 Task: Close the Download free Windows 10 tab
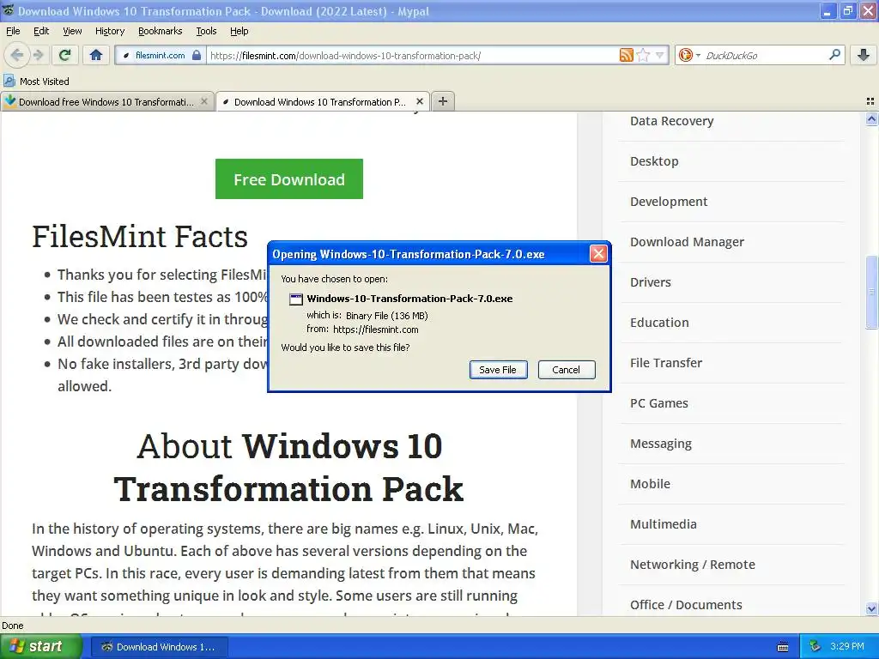coord(204,101)
